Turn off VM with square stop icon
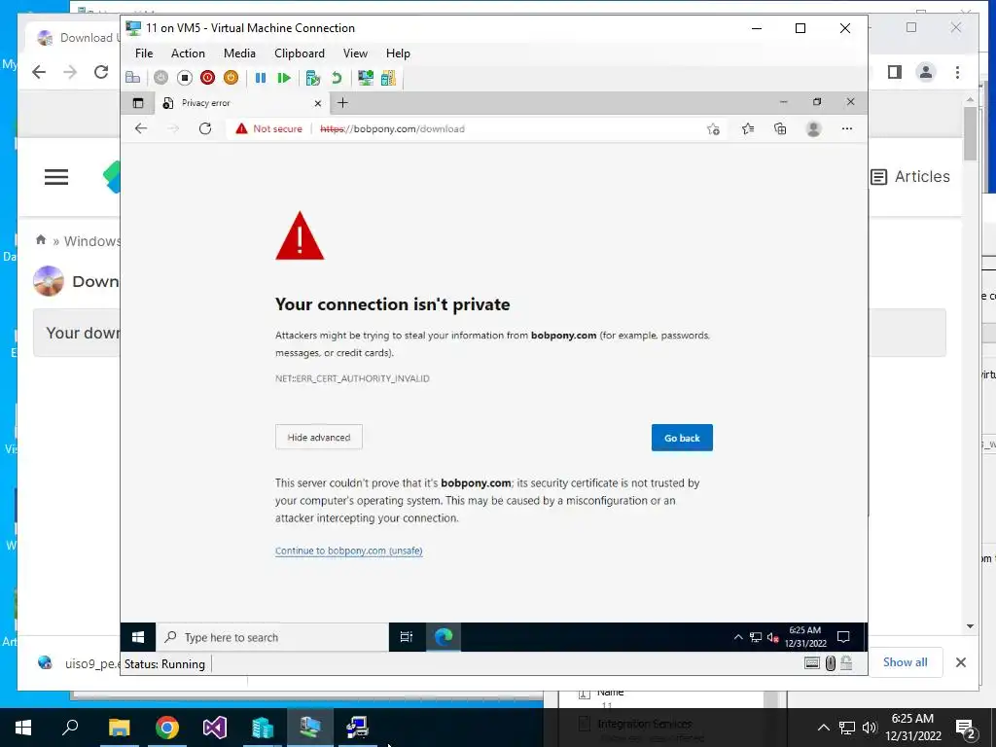Screen dimensions: 996x747 pyautogui.click(x=184, y=78)
